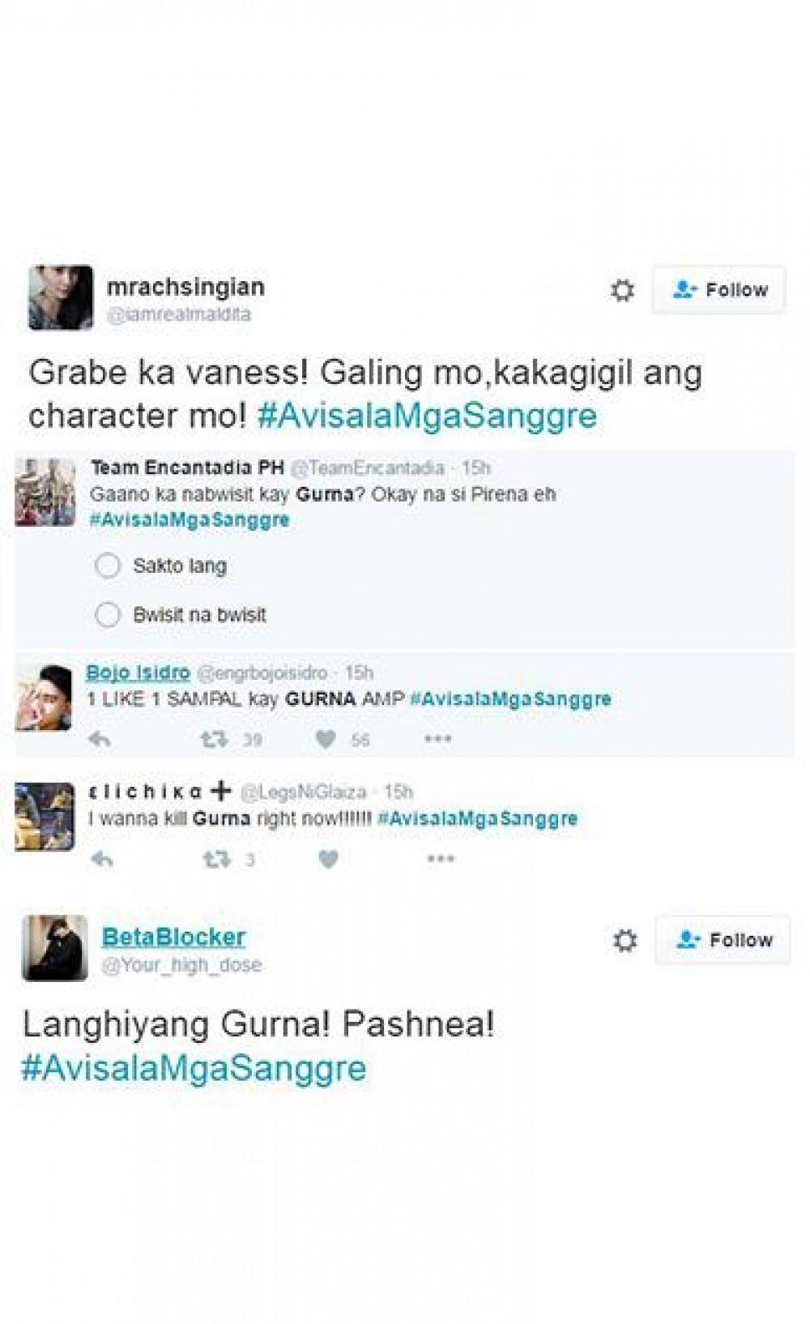The width and height of the screenshot is (810, 1324).
Task: Like elichika's tweet
Action: coord(328,859)
